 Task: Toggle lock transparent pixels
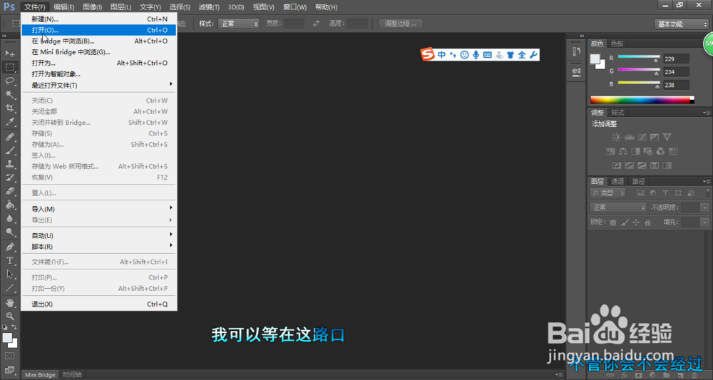613,222
